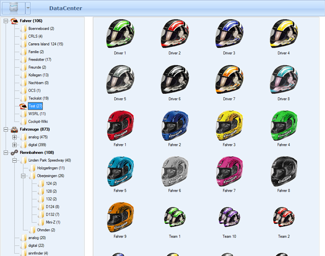
Task: Collapse the Fahrer (106) node
Action: [6, 21]
